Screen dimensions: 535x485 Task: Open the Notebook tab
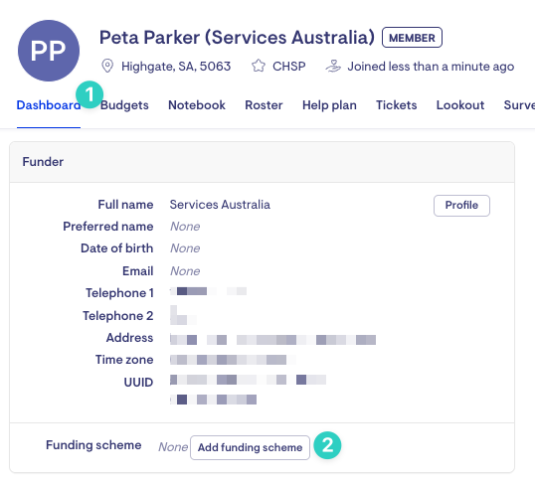197,105
